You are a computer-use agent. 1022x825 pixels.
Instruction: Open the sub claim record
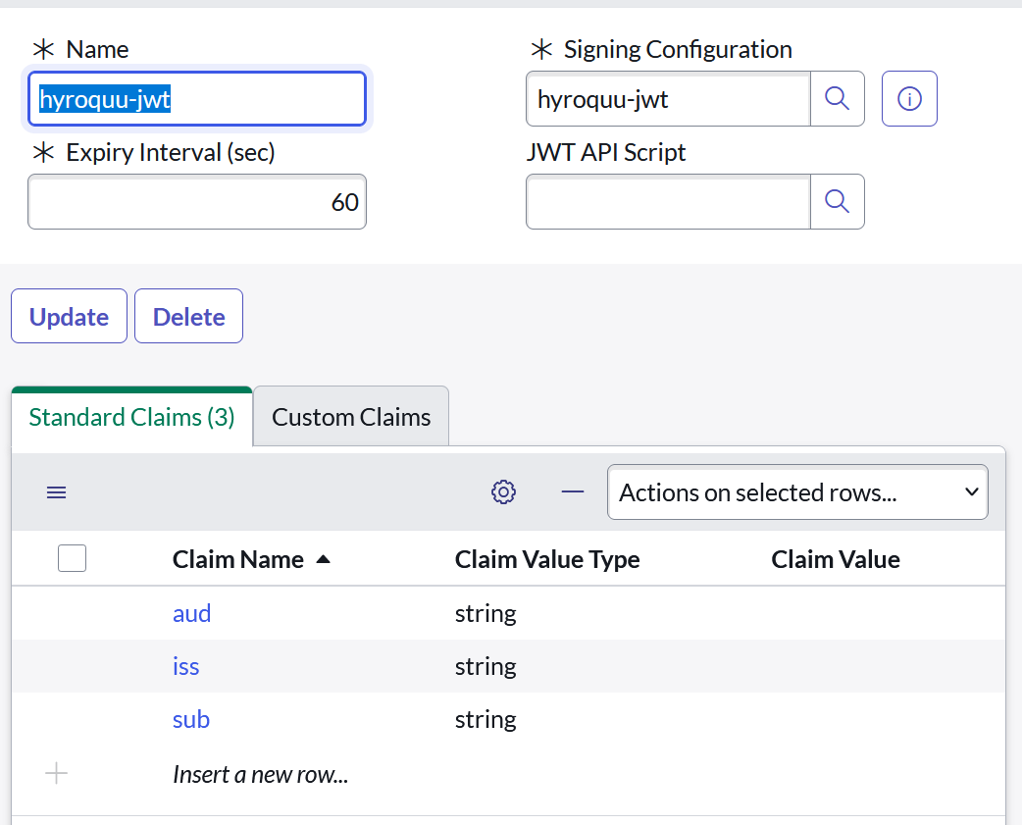click(190, 719)
